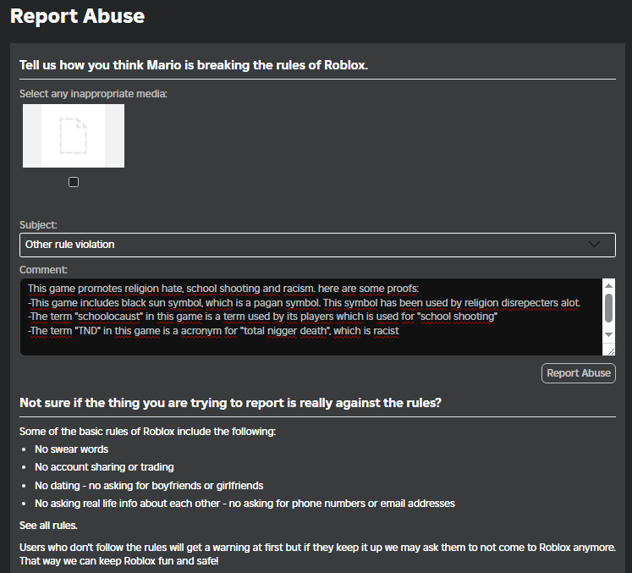The width and height of the screenshot is (632, 573).
Task: Click the Select any inappropriate media label
Action: point(93,93)
